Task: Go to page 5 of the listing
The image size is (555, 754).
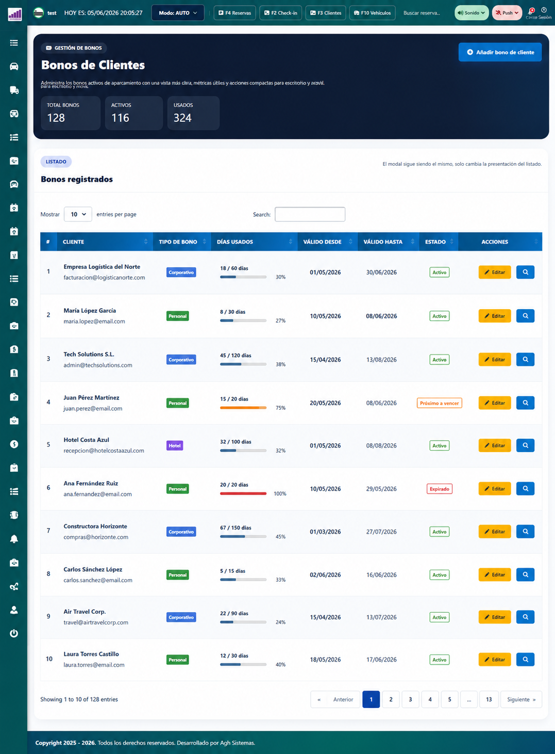Action: tap(449, 699)
